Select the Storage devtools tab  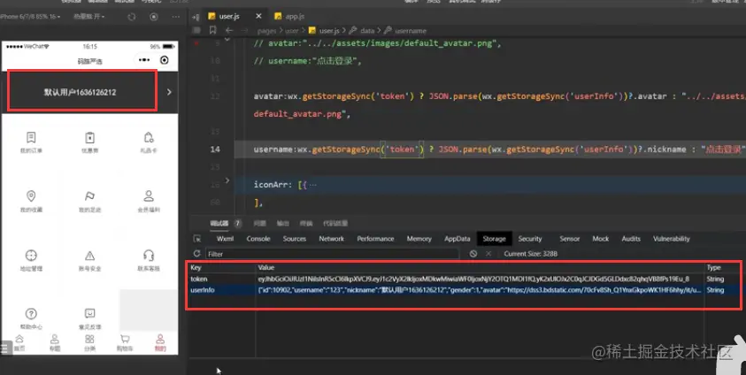[x=495, y=239]
